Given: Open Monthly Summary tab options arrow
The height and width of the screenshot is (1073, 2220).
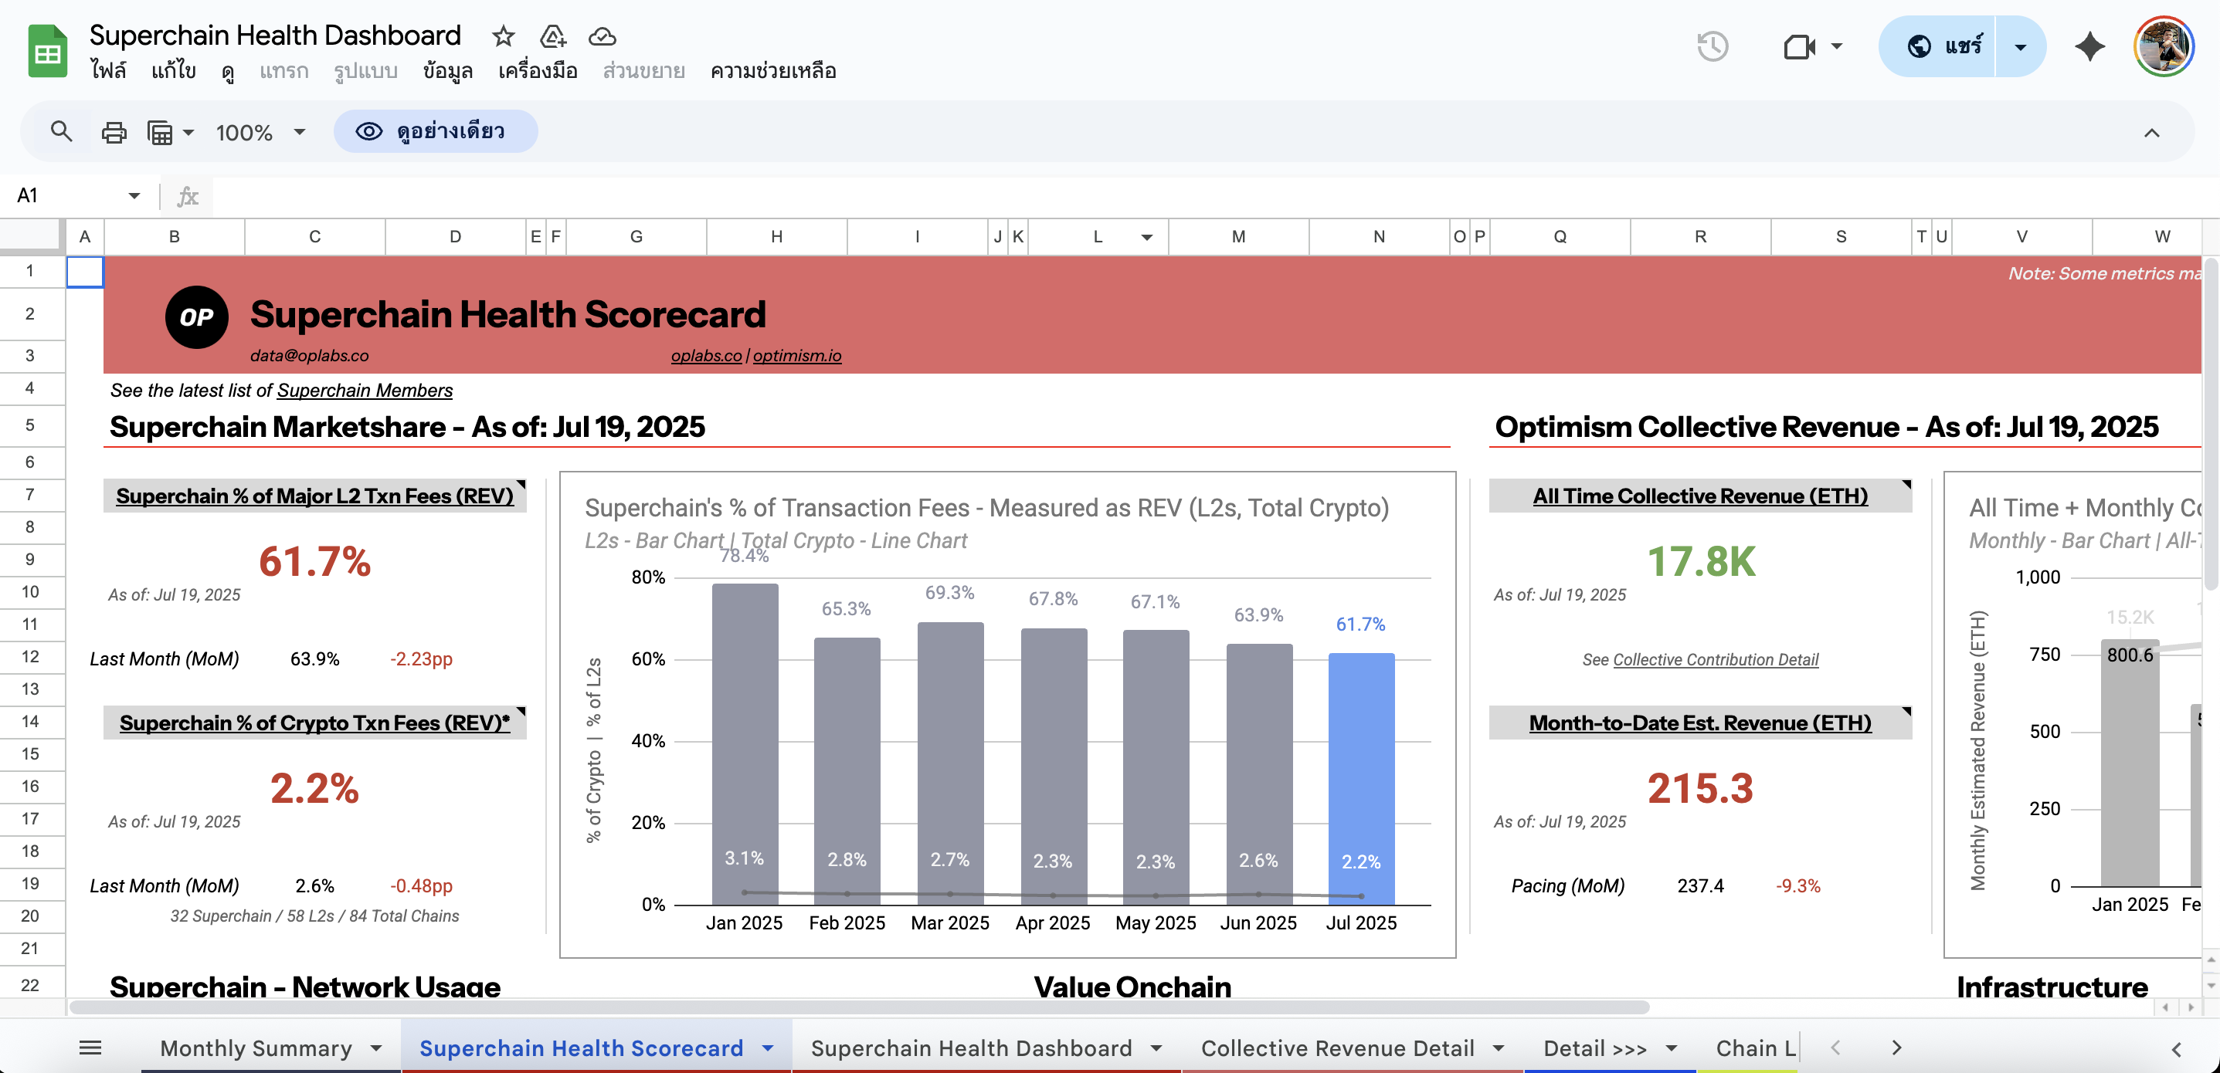Looking at the screenshot, I should tap(375, 1048).
